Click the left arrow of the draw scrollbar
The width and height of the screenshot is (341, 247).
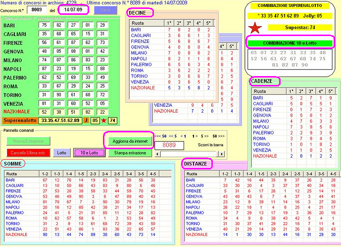point(157,154)
